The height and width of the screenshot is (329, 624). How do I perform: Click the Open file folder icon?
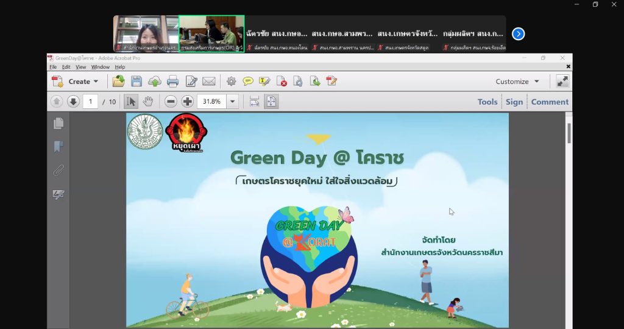point(119,81)
